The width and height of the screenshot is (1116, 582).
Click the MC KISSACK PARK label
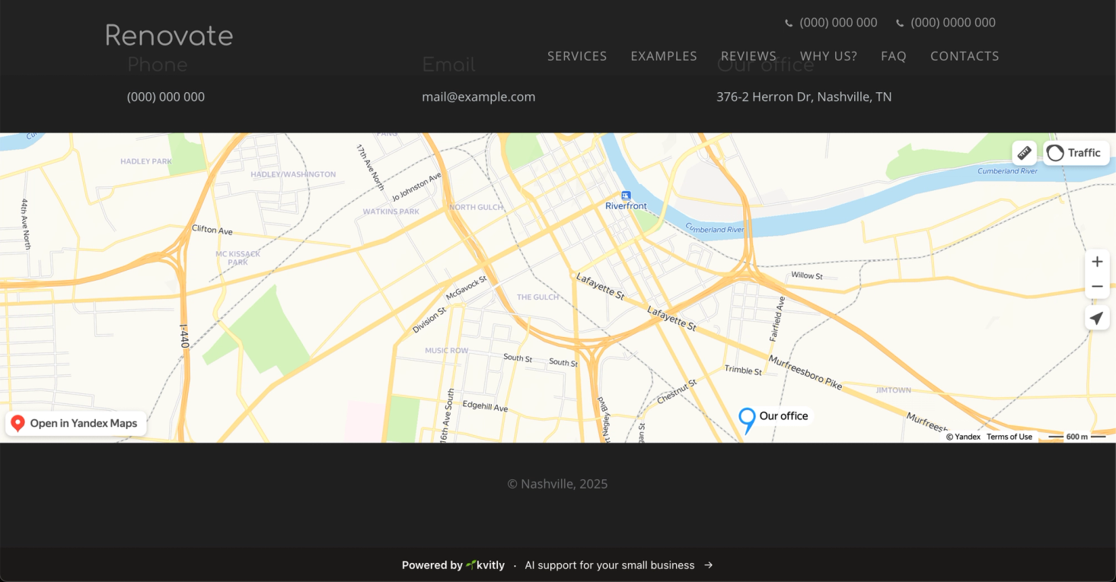click(x=238, y=258)
